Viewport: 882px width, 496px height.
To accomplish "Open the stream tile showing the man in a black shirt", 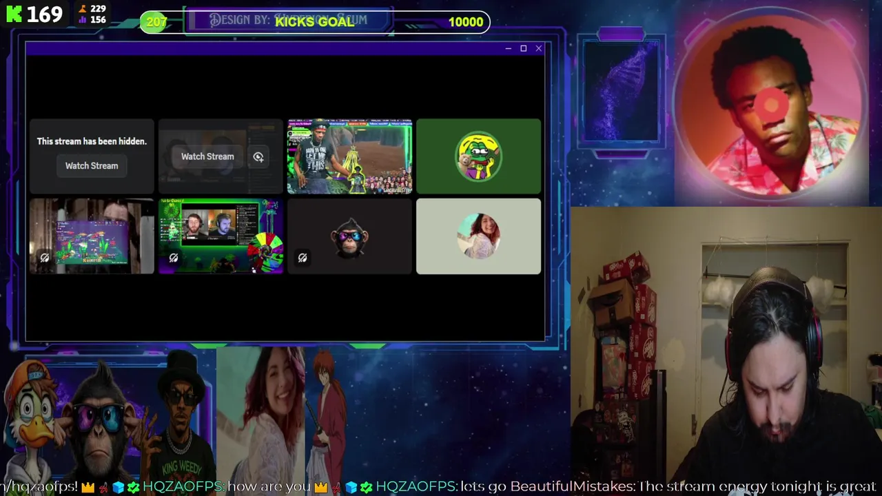I will tap(349, 156).
